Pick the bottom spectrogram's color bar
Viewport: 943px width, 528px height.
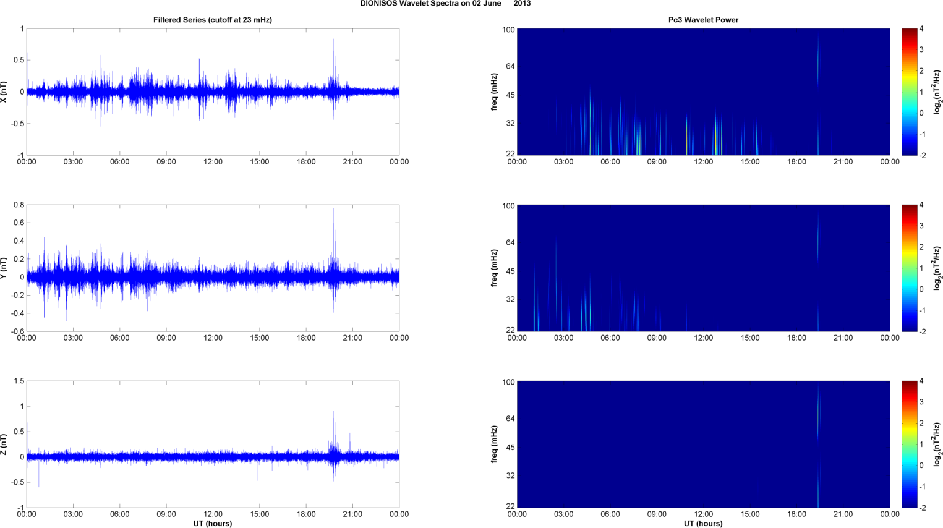(909, 444)
